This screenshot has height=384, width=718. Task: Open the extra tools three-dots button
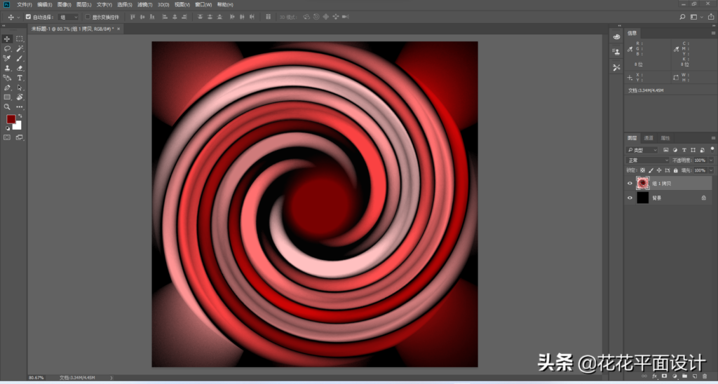tap(20, 107)
